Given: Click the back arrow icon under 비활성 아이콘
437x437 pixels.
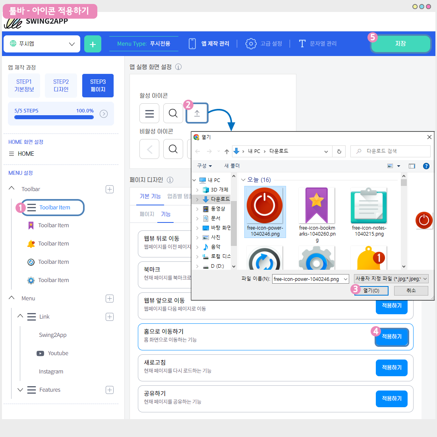Looking at the screenshot, I should (x=149, y=149).
